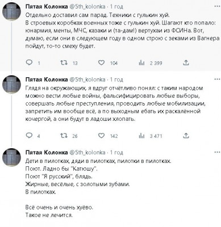Share the first tweet about the parade

tap(186, 62)
